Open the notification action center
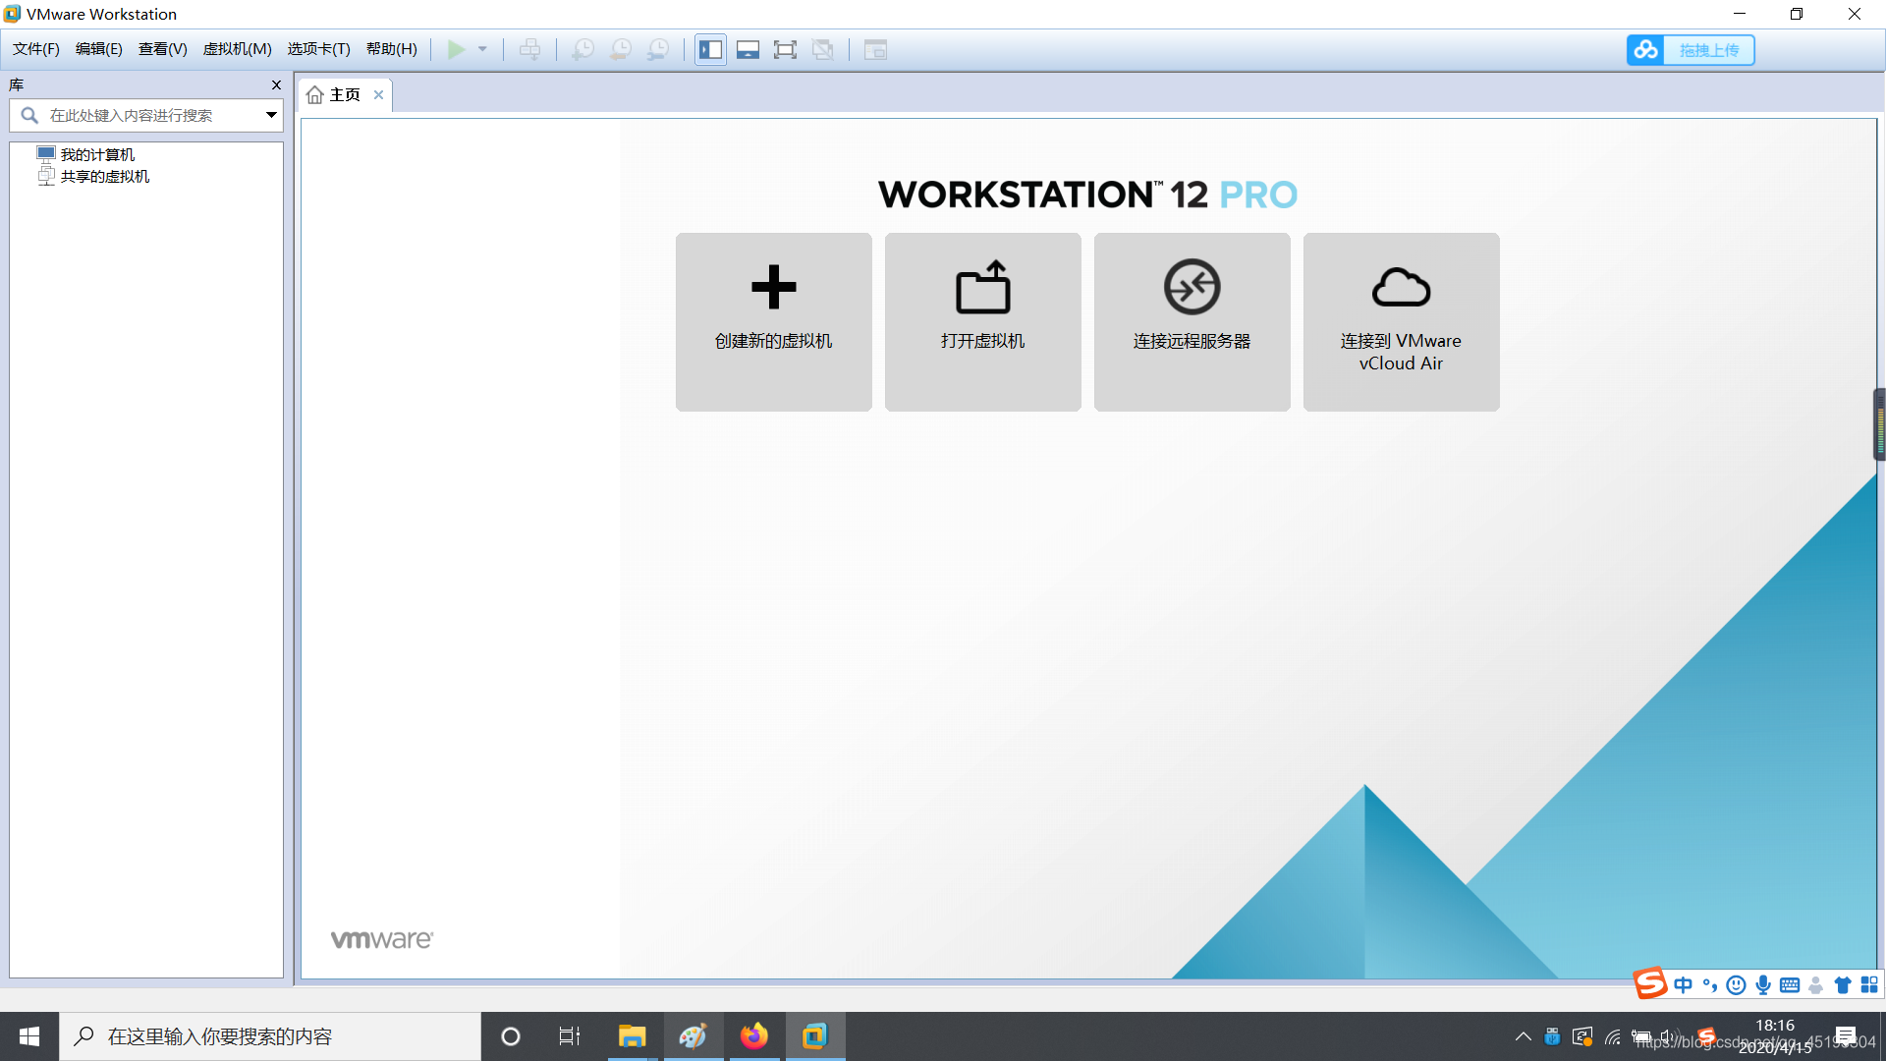 [1846, 1036]
